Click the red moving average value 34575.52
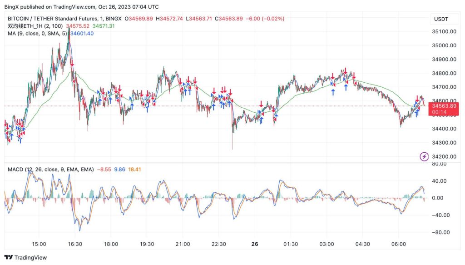 (77, 26)
